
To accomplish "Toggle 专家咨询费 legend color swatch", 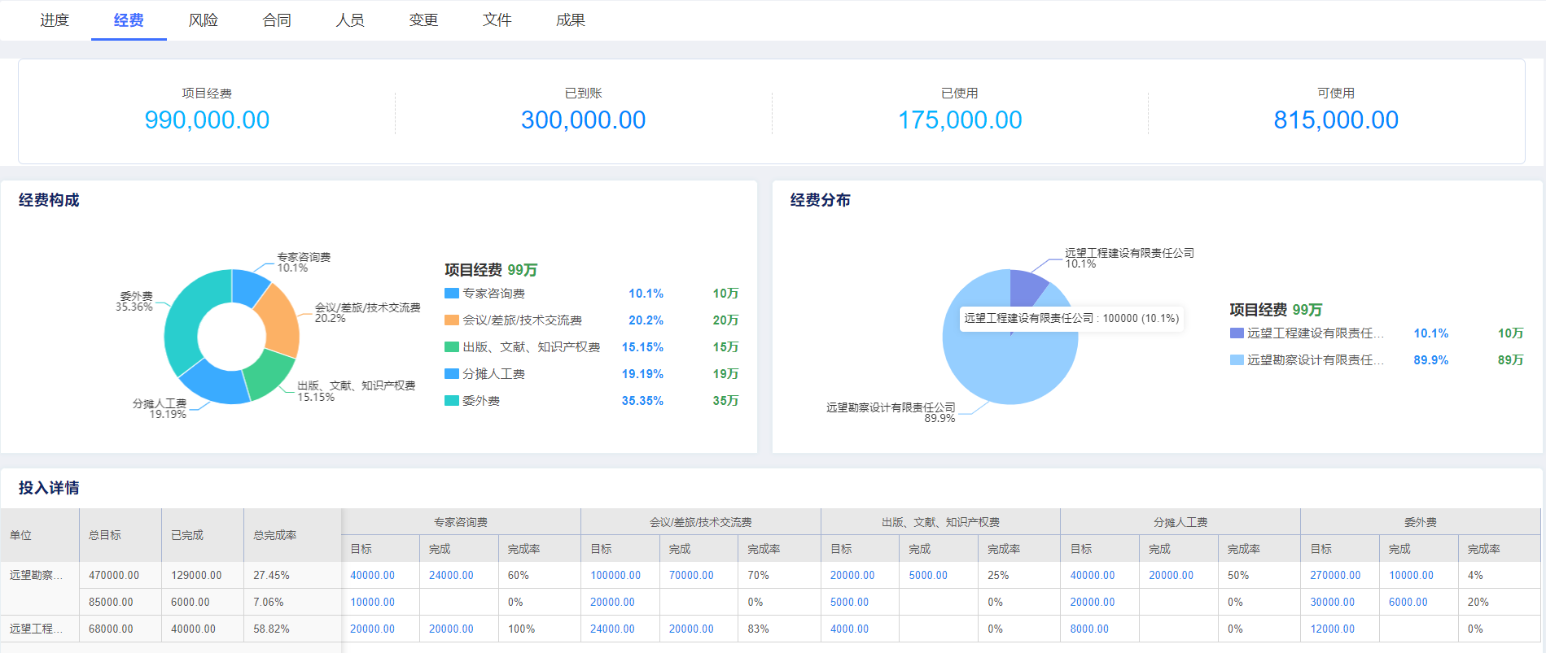I will tap(452, 294).
